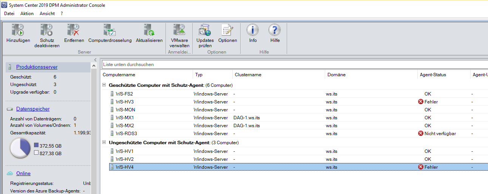This screenshot has height=194, width=488.
Task: Click the storage capacity pie chart
Action: (x=20, y=148)
